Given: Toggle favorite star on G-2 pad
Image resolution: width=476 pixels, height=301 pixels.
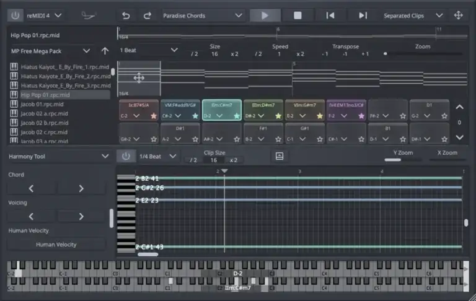Looking at the screenshot, I should (444, 116).
